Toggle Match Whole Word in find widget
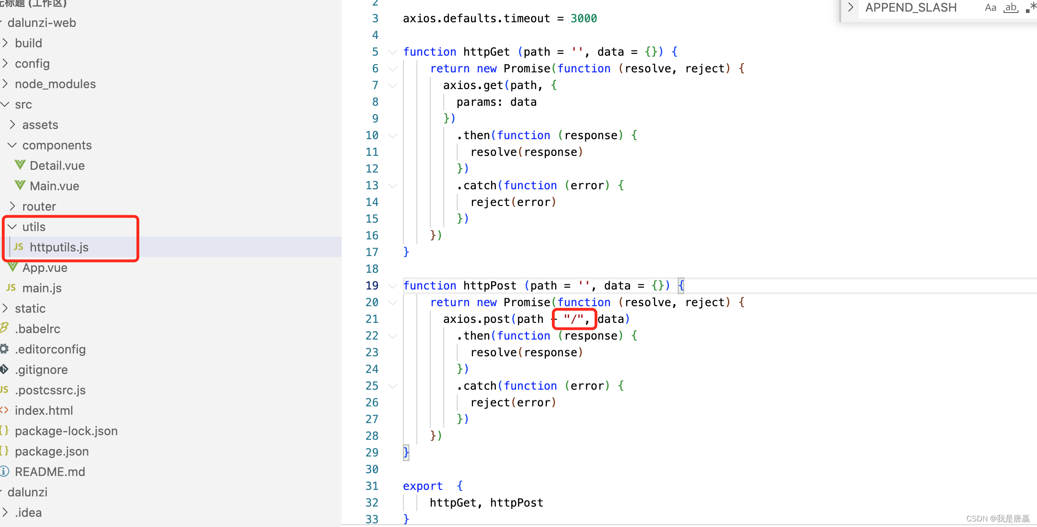Screen dimensions: 1037x527 tap(1011, 7)
